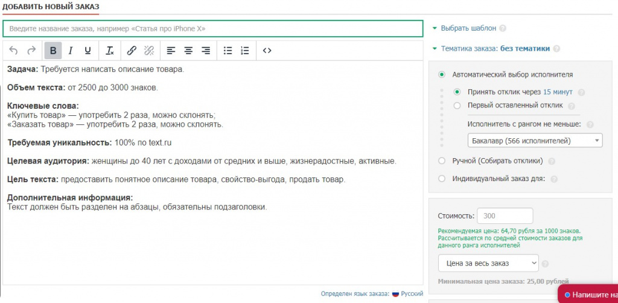This screenshot has height=303, width=618.
Task: Click the order title input field
Action: point(213,29)
